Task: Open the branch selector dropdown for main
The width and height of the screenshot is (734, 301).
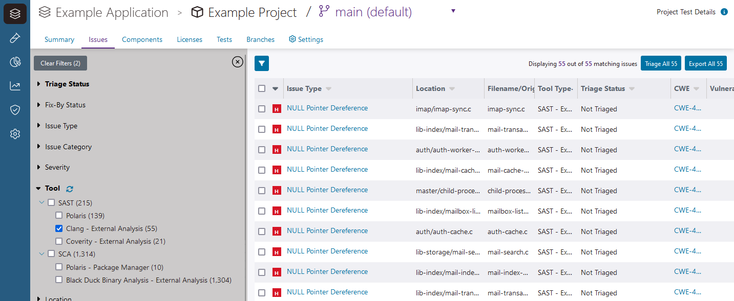Action: coord(453,10)
